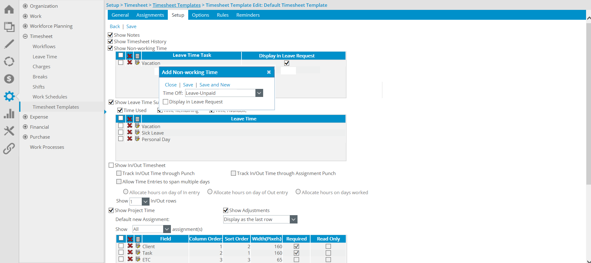The image size is (591, 263).
Task: Expand Workforce Planning tree node
Action: click(x=25, y=26)
